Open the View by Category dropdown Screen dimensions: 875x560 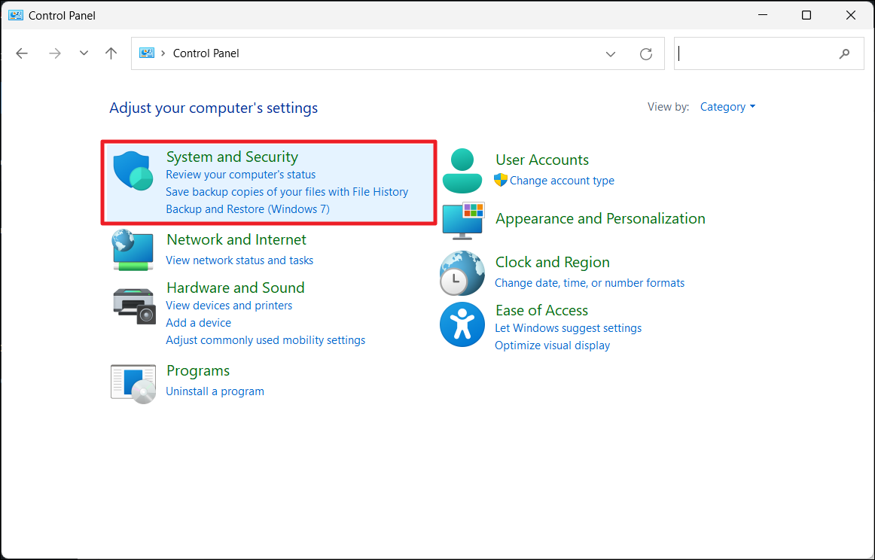pyautogui.click(x=727, y=107)
